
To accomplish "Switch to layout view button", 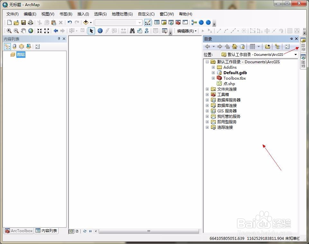I will pos(77,231).
